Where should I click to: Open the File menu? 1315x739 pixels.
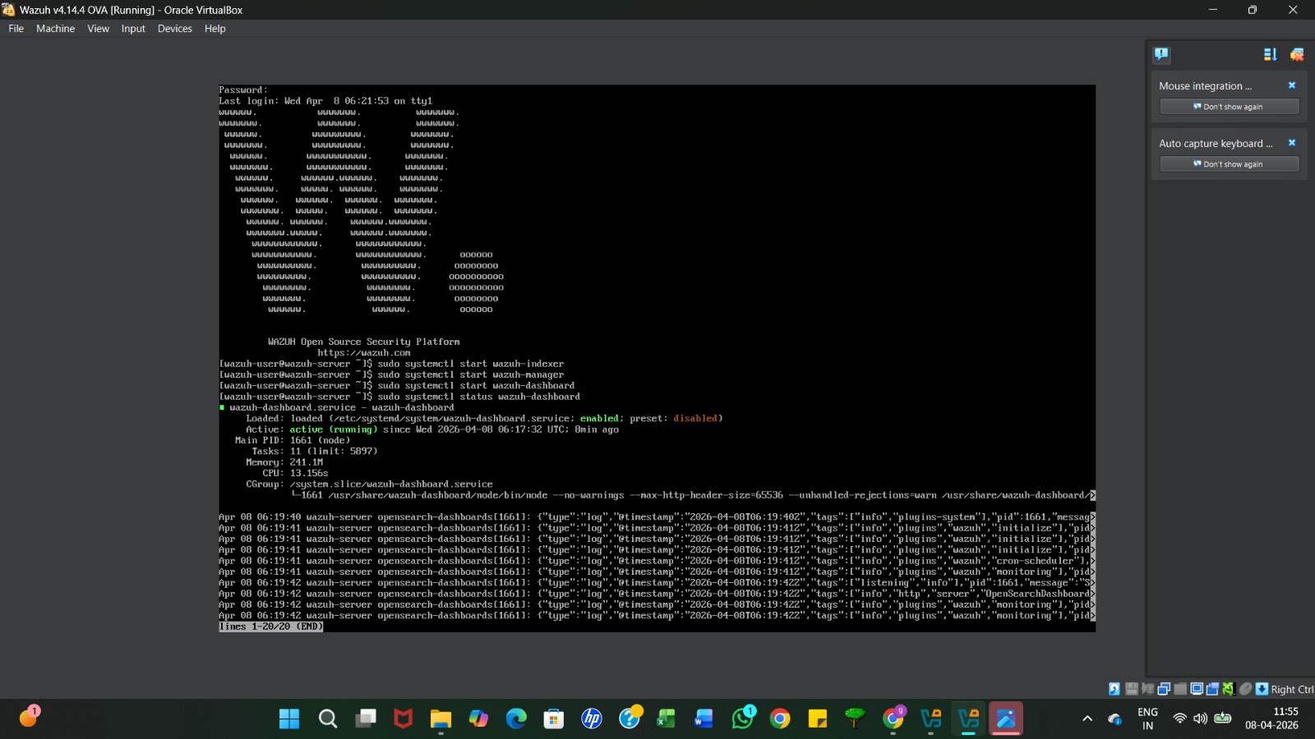coord(16,29)
